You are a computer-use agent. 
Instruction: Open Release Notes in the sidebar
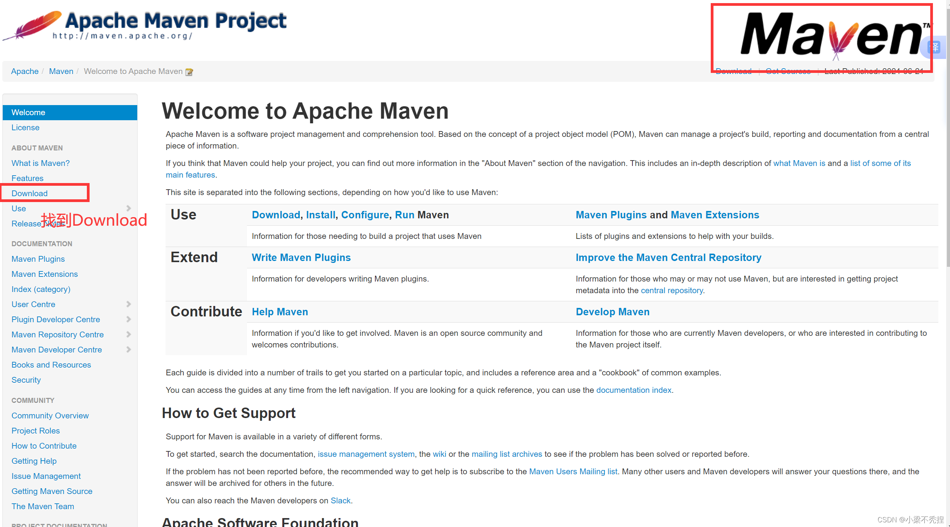38,224
